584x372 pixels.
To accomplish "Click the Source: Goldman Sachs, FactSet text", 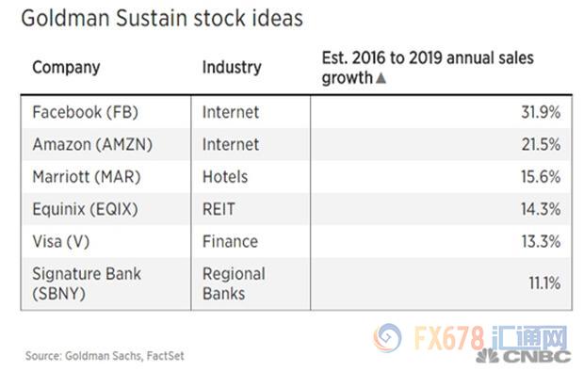I will pos(105,356).
